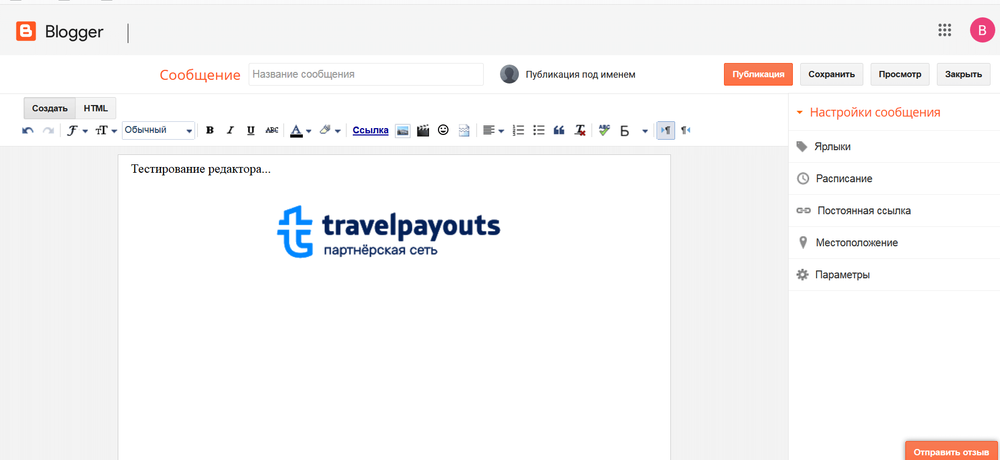
Task: Toggle left-to-right text direction
Action: click(x=666, y=130)
